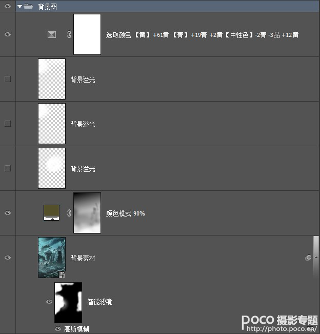Toggle the 高斯模糊 filter eye icon
Screen dimensions: 320x334
58,329
